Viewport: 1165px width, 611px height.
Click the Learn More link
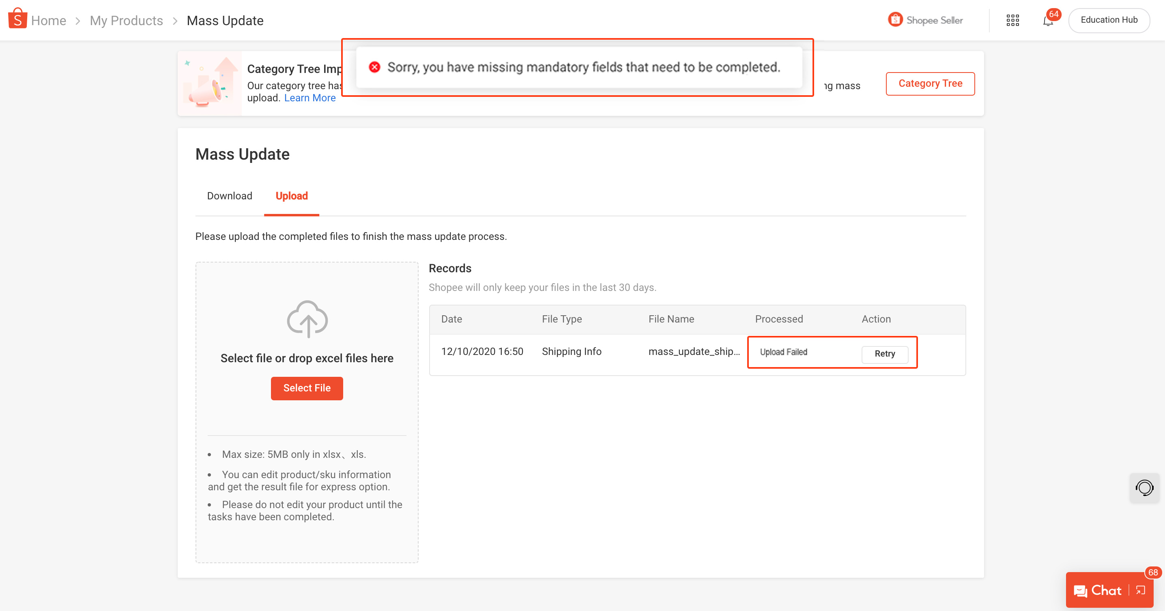tap(310, 98)
